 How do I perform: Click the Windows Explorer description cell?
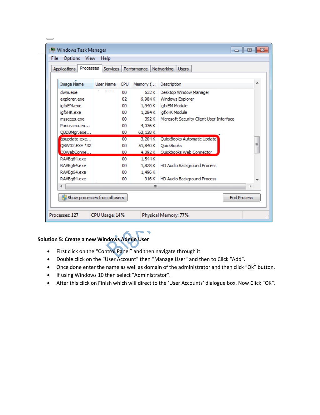pos(177,99)
